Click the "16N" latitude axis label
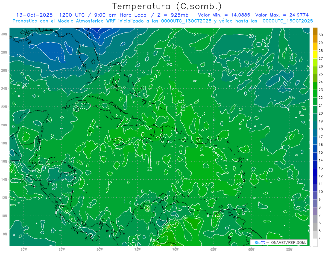The width and height of the screenshot is (328, 253). point(4,161)
